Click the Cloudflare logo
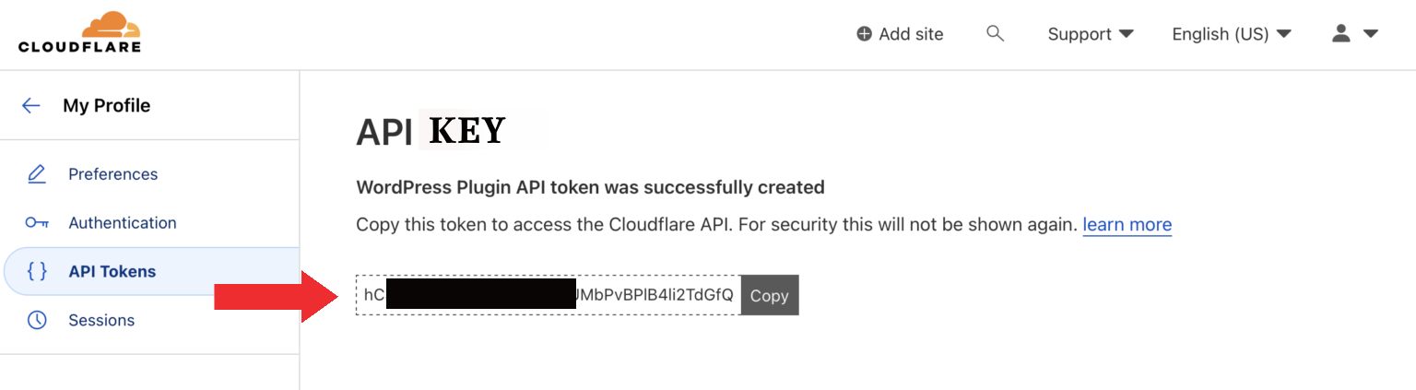This screenshot has width=1416, height=390. 80,32
